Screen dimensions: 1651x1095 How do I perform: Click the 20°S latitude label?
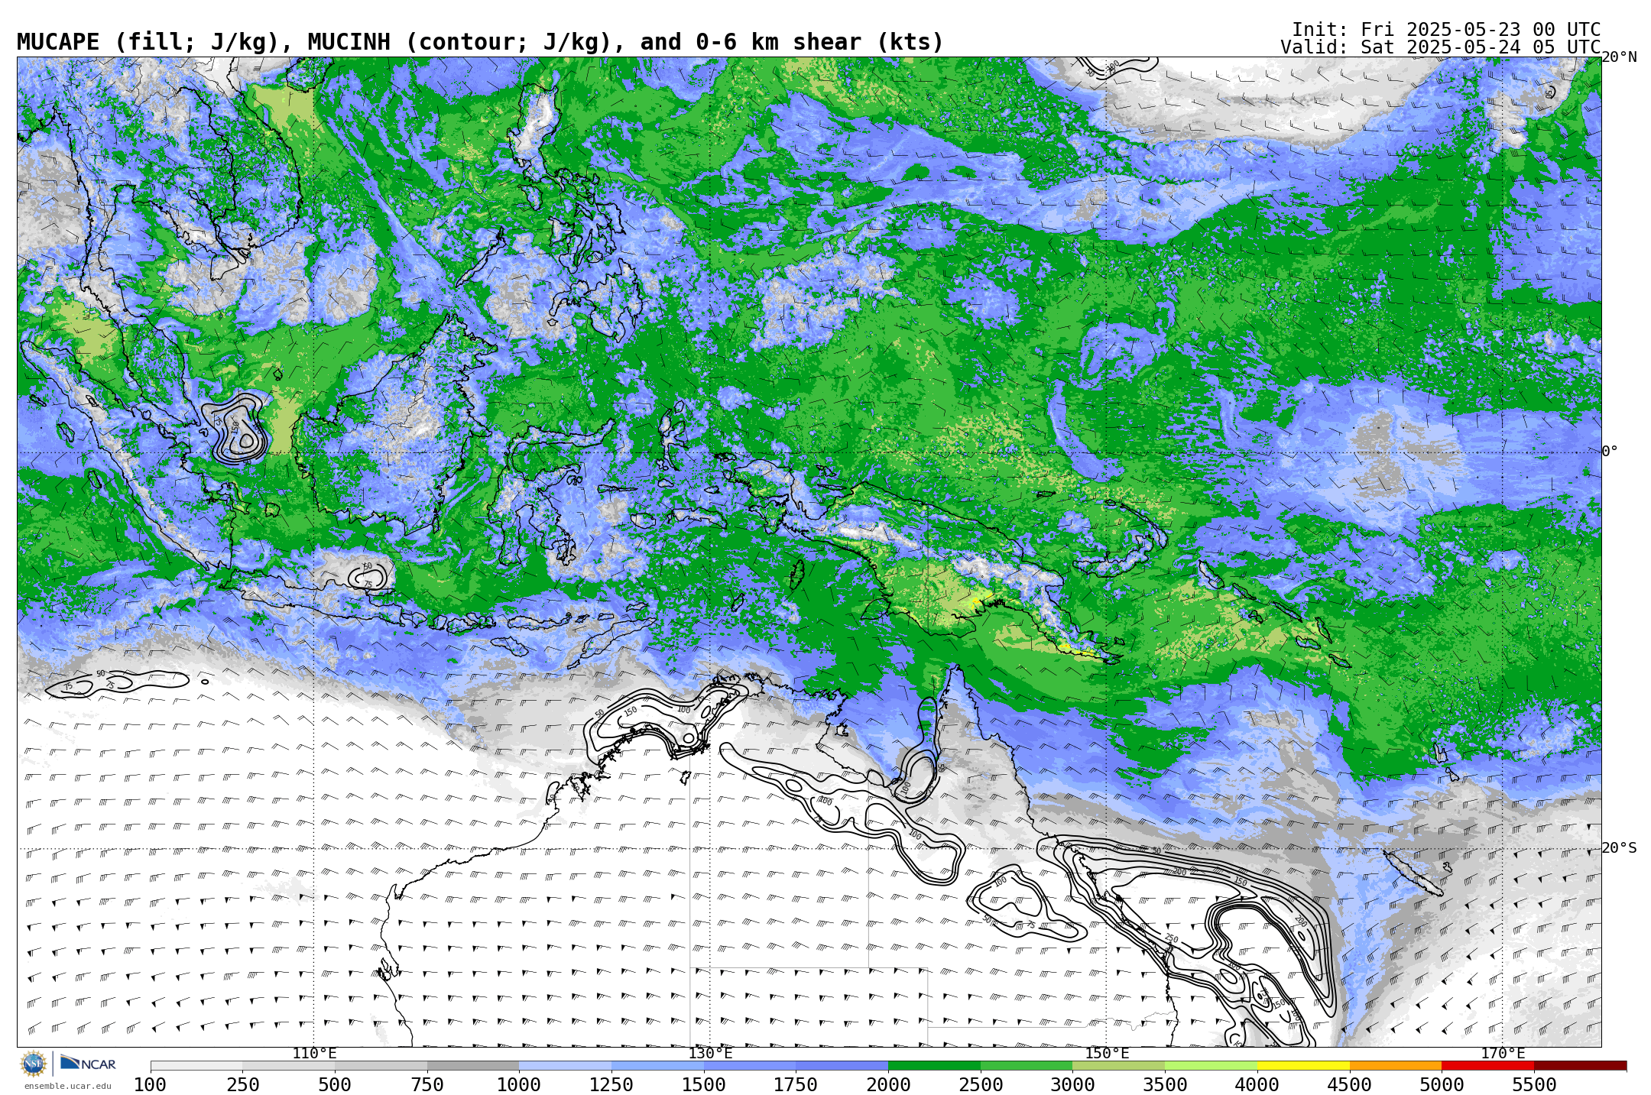(x=1619, y=848)
